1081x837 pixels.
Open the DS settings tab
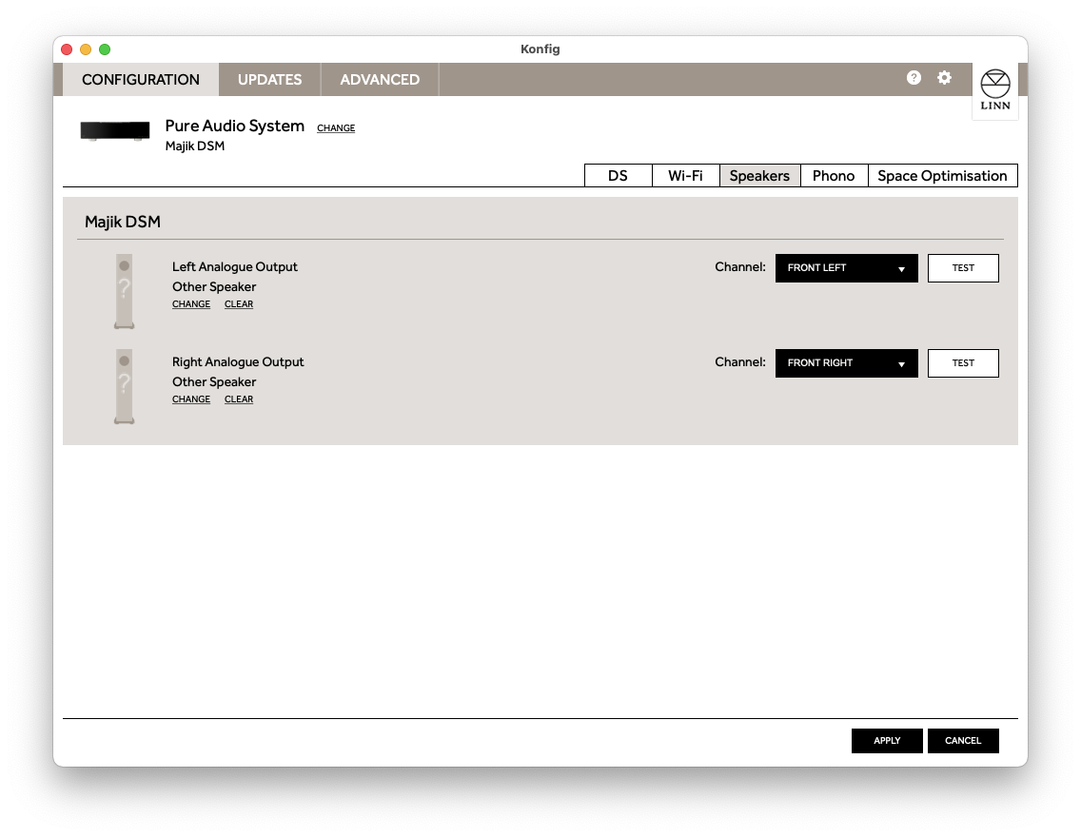tap(618, 176)
